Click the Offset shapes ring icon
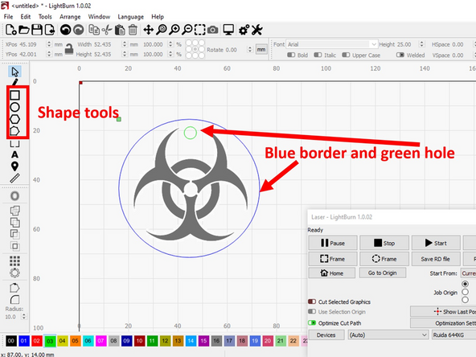 coord(14,196)
